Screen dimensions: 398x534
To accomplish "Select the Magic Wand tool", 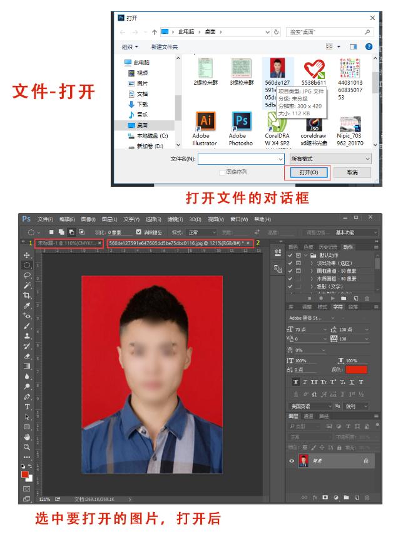I will click(x=27, y=285).
